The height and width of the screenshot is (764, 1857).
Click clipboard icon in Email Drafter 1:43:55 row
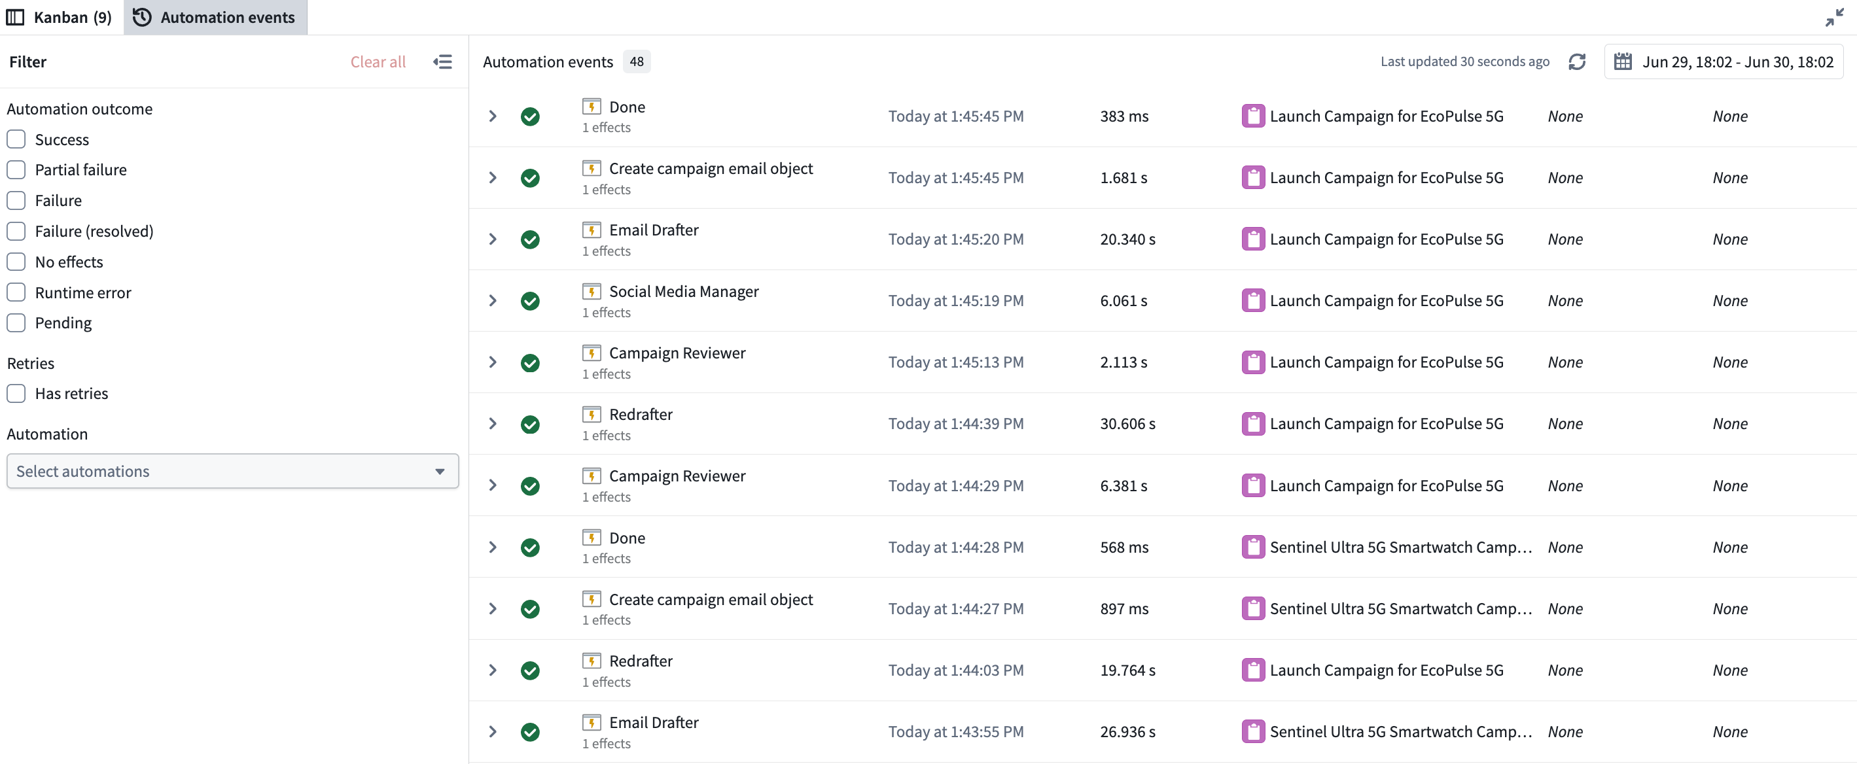(1253, 731)
